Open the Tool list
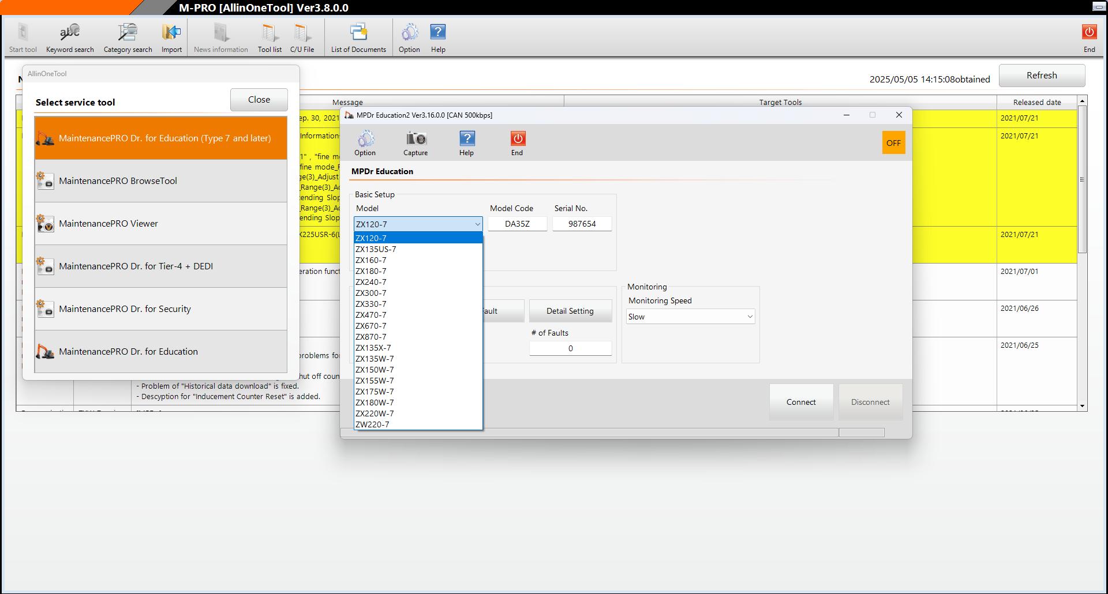The height and width of the screenshot is (594, 1108). point(269,38)
